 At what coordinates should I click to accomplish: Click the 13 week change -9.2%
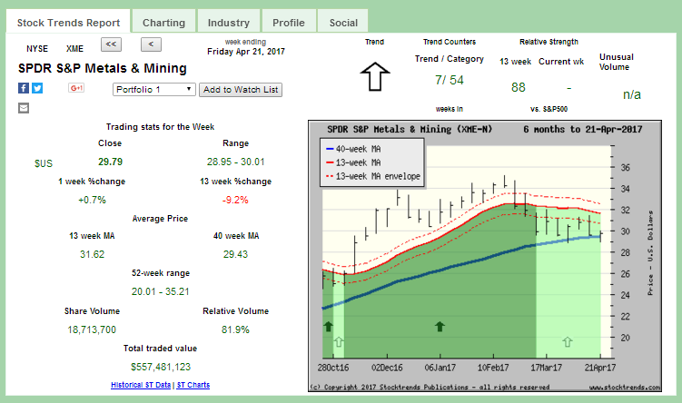coord(235,200)
